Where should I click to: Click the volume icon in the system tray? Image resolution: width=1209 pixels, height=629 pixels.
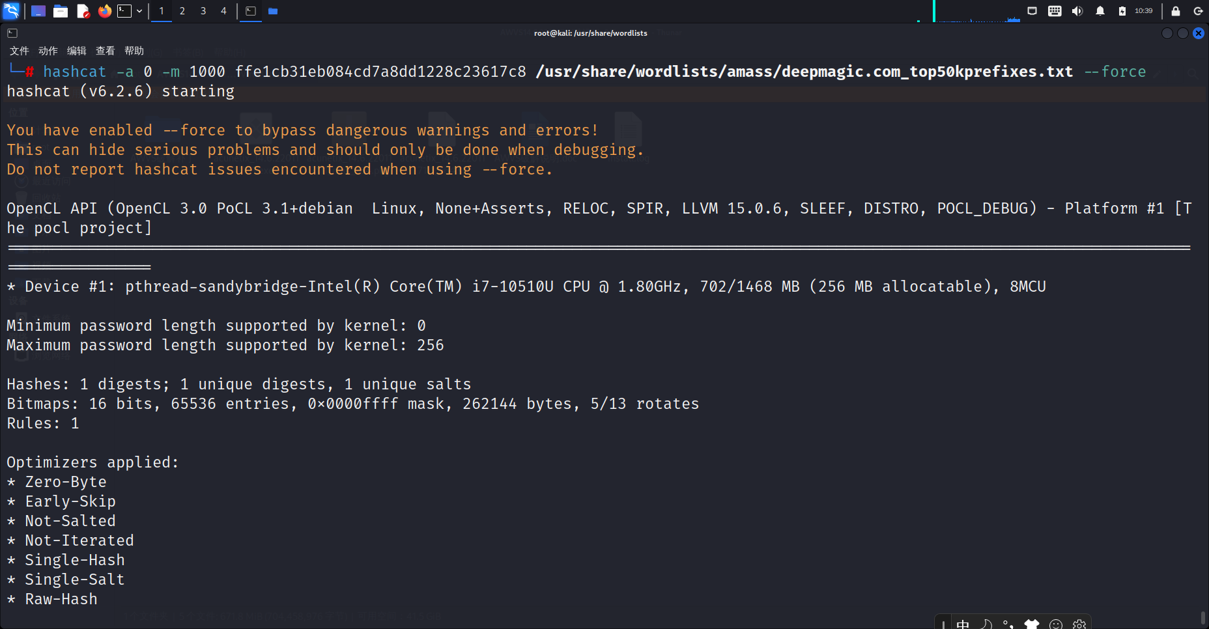point(1077,11)
